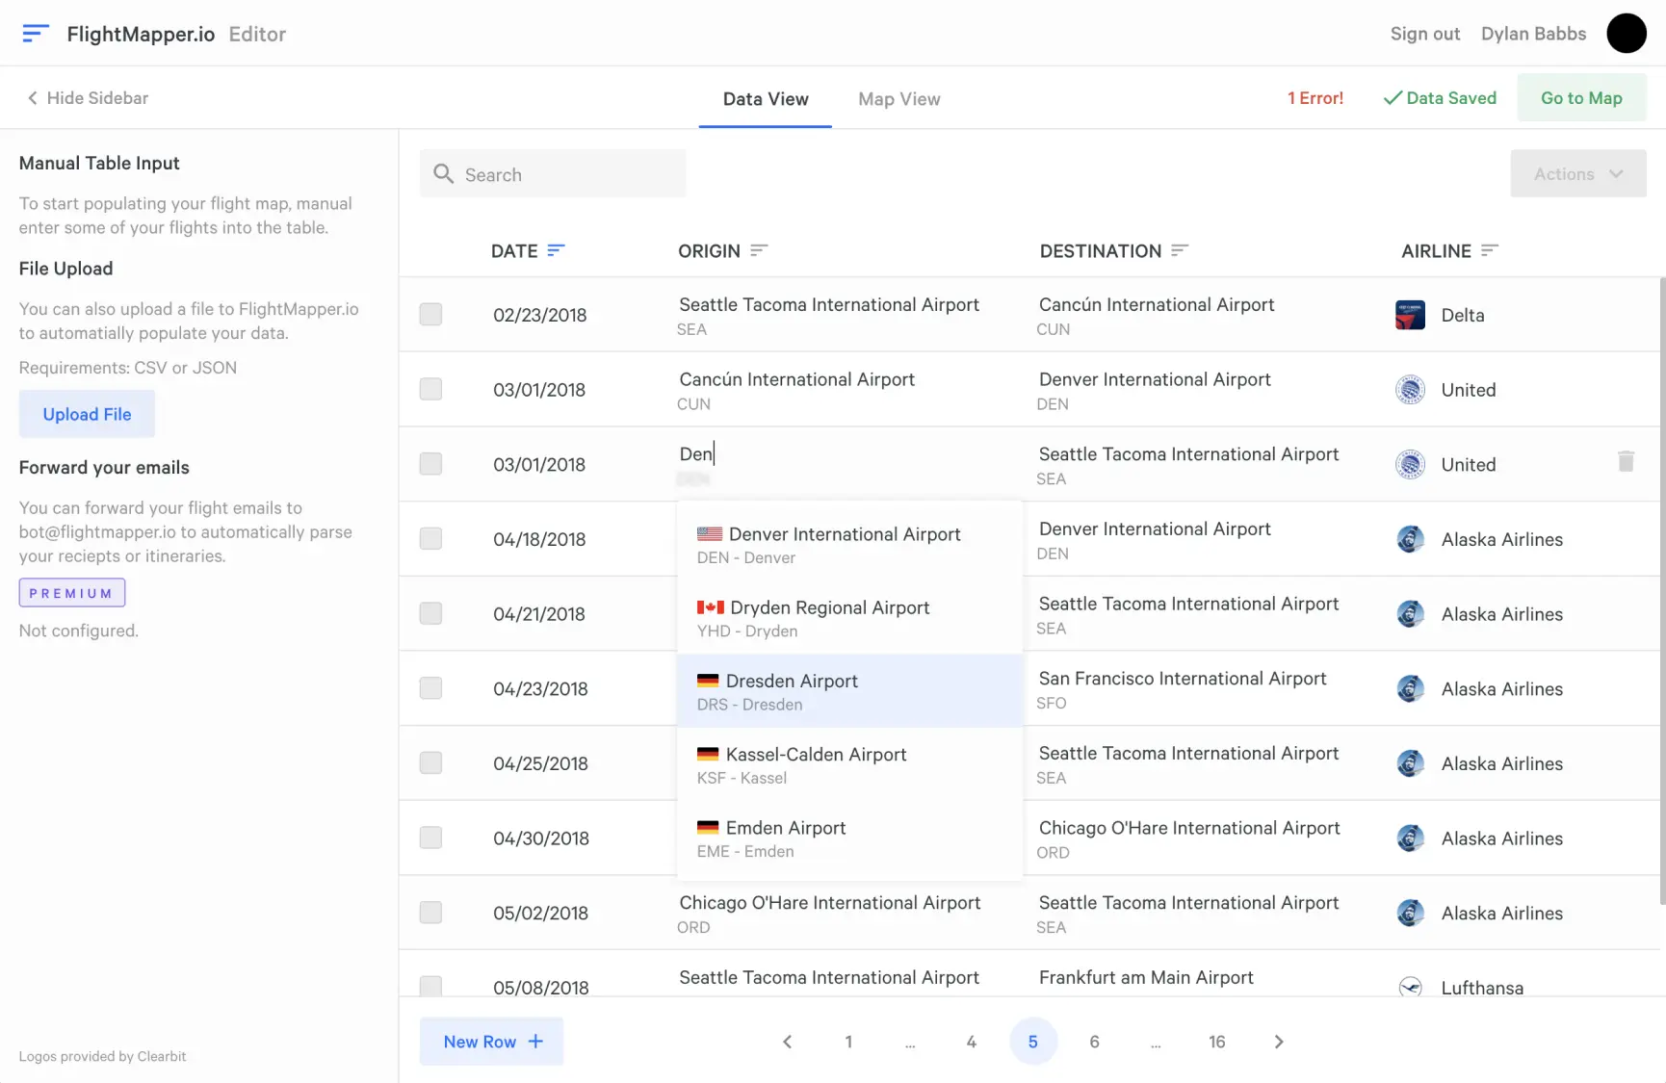Click the user profile avatar circle
The width and height of the screenshot is (1666, 1083).
tap(1626, 34)
